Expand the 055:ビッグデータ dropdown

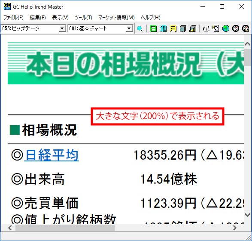[62, 28]
